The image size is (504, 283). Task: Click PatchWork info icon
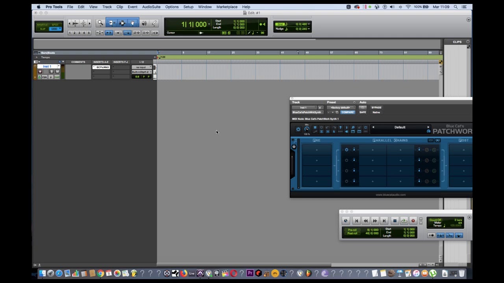click(346, 127)
